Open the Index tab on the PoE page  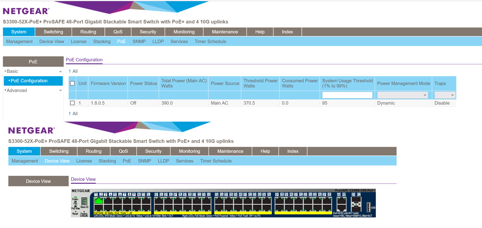287,32
